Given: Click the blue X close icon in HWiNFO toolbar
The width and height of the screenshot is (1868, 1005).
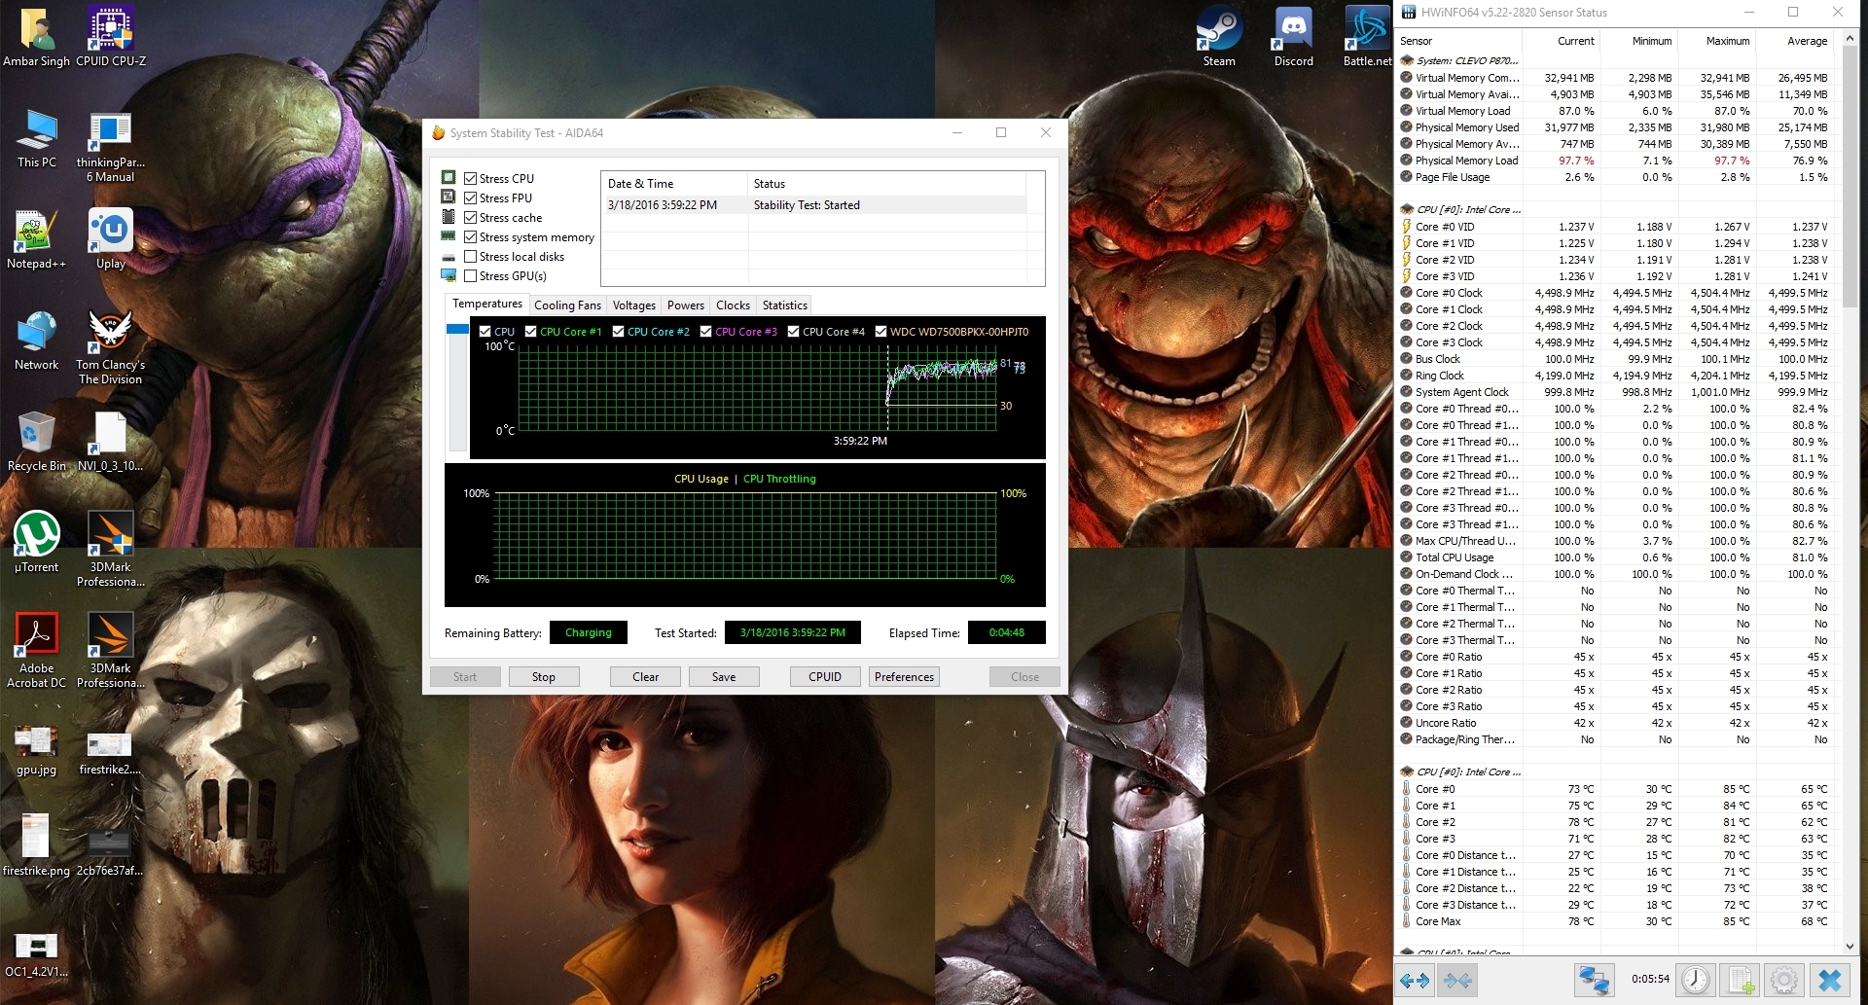Looking at the screenshot, I should (1830, 980).
